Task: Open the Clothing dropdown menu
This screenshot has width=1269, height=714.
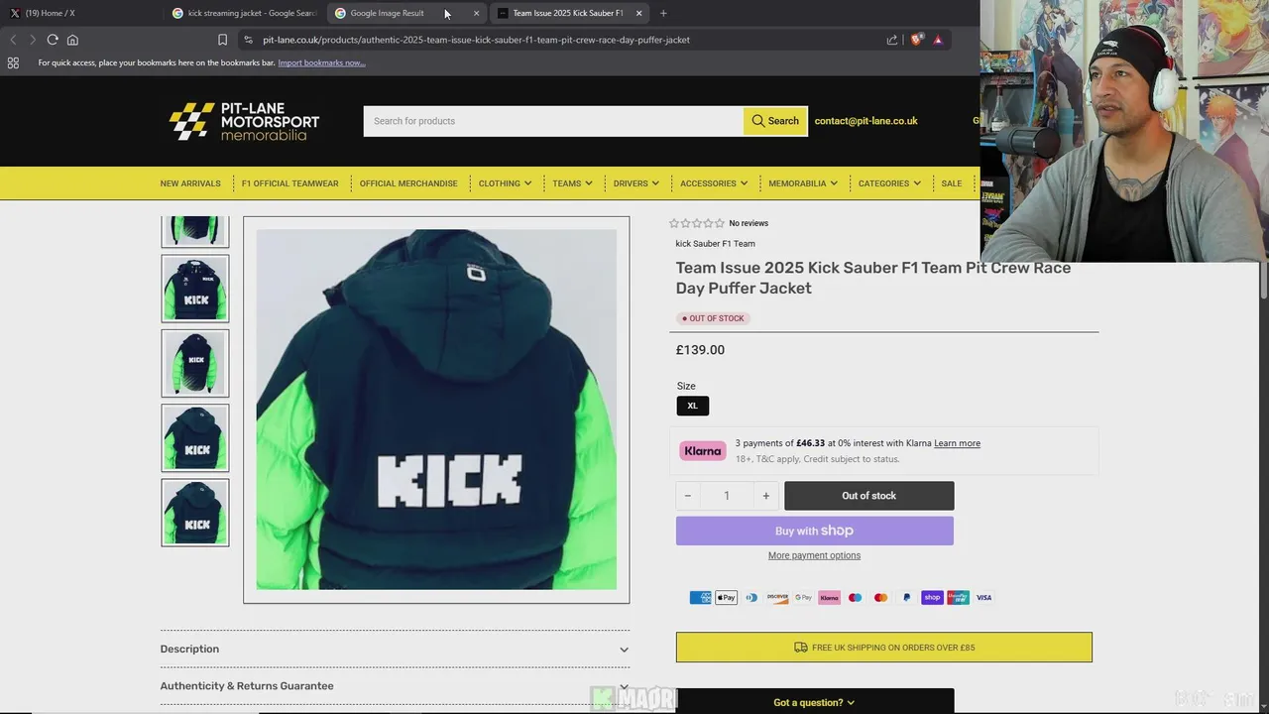Action: click(x=505, y=183)
